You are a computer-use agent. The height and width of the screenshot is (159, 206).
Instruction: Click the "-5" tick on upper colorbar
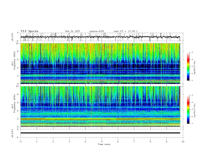coord(192,67)
